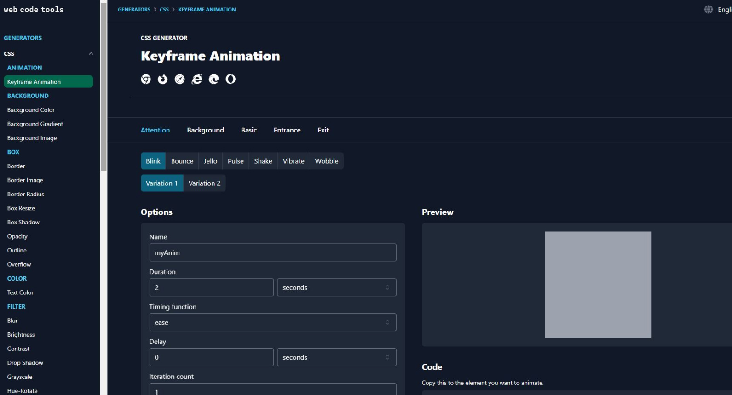Open the Border generator
The width and height of the screenshot is (732, 395).
[16, 166]
